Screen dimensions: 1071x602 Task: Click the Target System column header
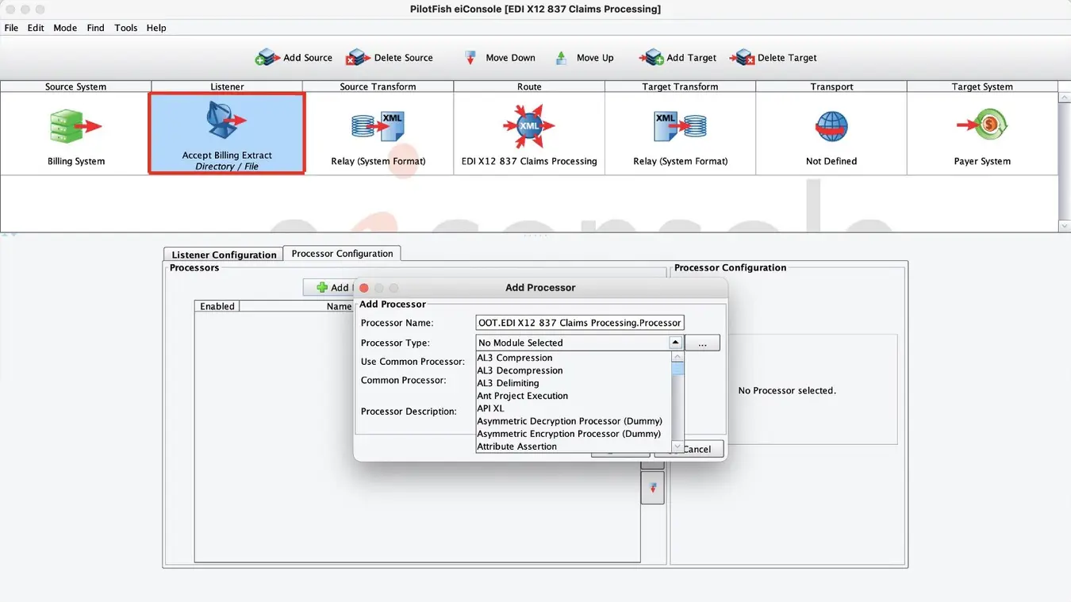pos(982,86)
